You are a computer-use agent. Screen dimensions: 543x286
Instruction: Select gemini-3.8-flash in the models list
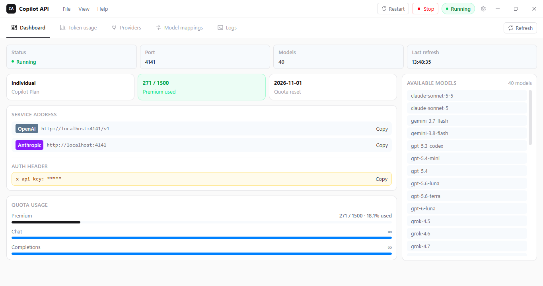[467, 133]
